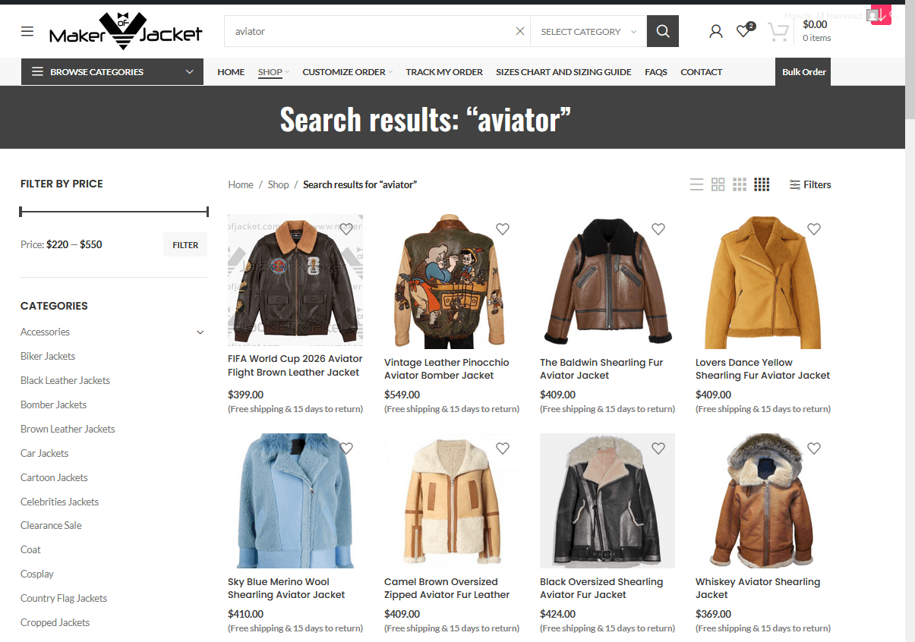Expand the Browse Categories menu

(x=112, y=72)
